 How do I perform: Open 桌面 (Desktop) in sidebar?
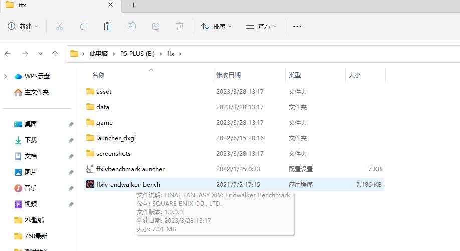(x=31, y=124)
